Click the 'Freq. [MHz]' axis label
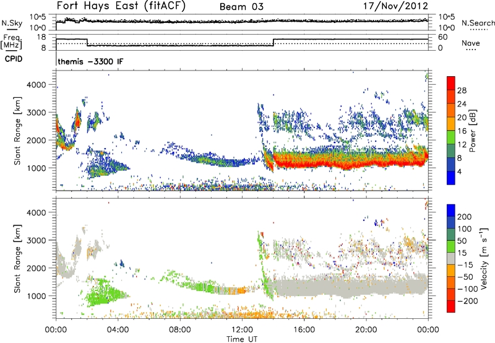This screenshot has height=343, width=495. (x=11, y=41)
